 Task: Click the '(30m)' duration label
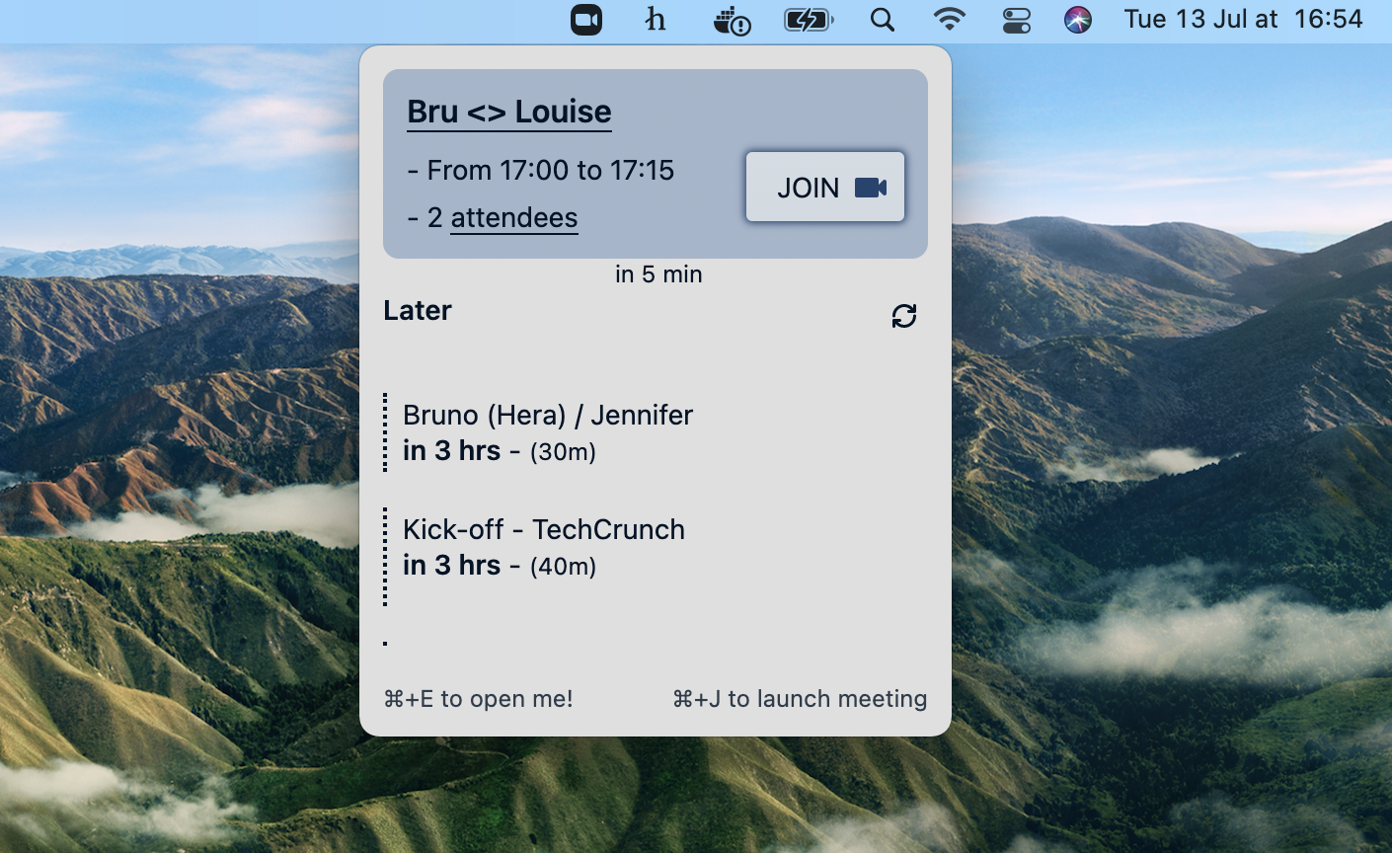click(563, 452)
